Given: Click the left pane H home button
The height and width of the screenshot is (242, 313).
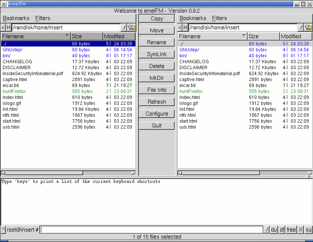Looking at the screenshot, I should click(9, 28).
